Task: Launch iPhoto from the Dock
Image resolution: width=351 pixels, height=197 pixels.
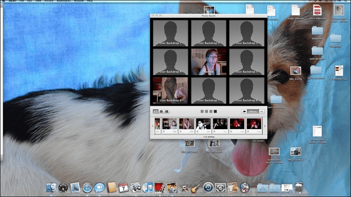Action: (x=171, y=187)
